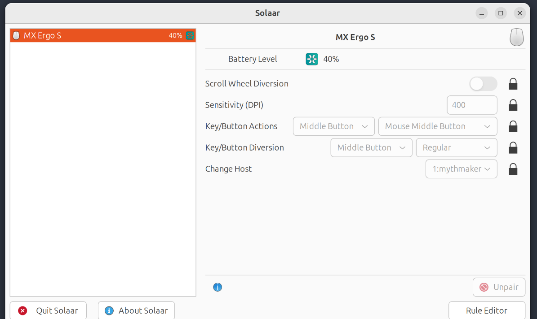Screen dimensions: 537x319
Task: Open the Change Host 1:mythmaker dropdown
Action: pos(461,169)
